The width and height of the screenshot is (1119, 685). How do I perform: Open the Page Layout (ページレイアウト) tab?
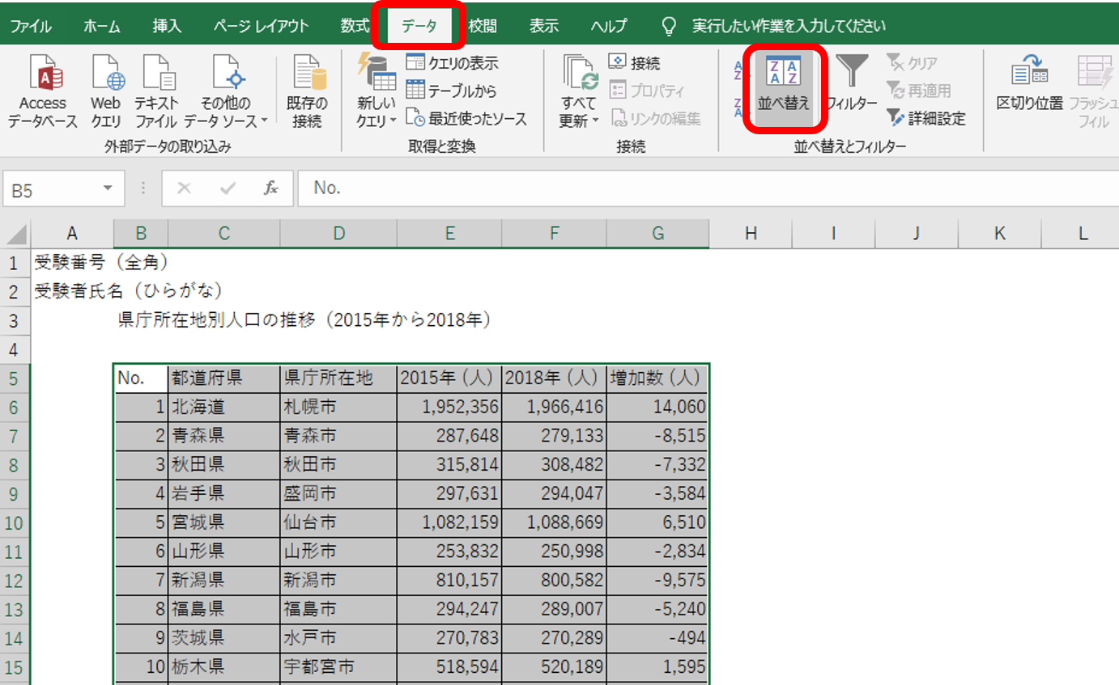[x=261, y=26]
